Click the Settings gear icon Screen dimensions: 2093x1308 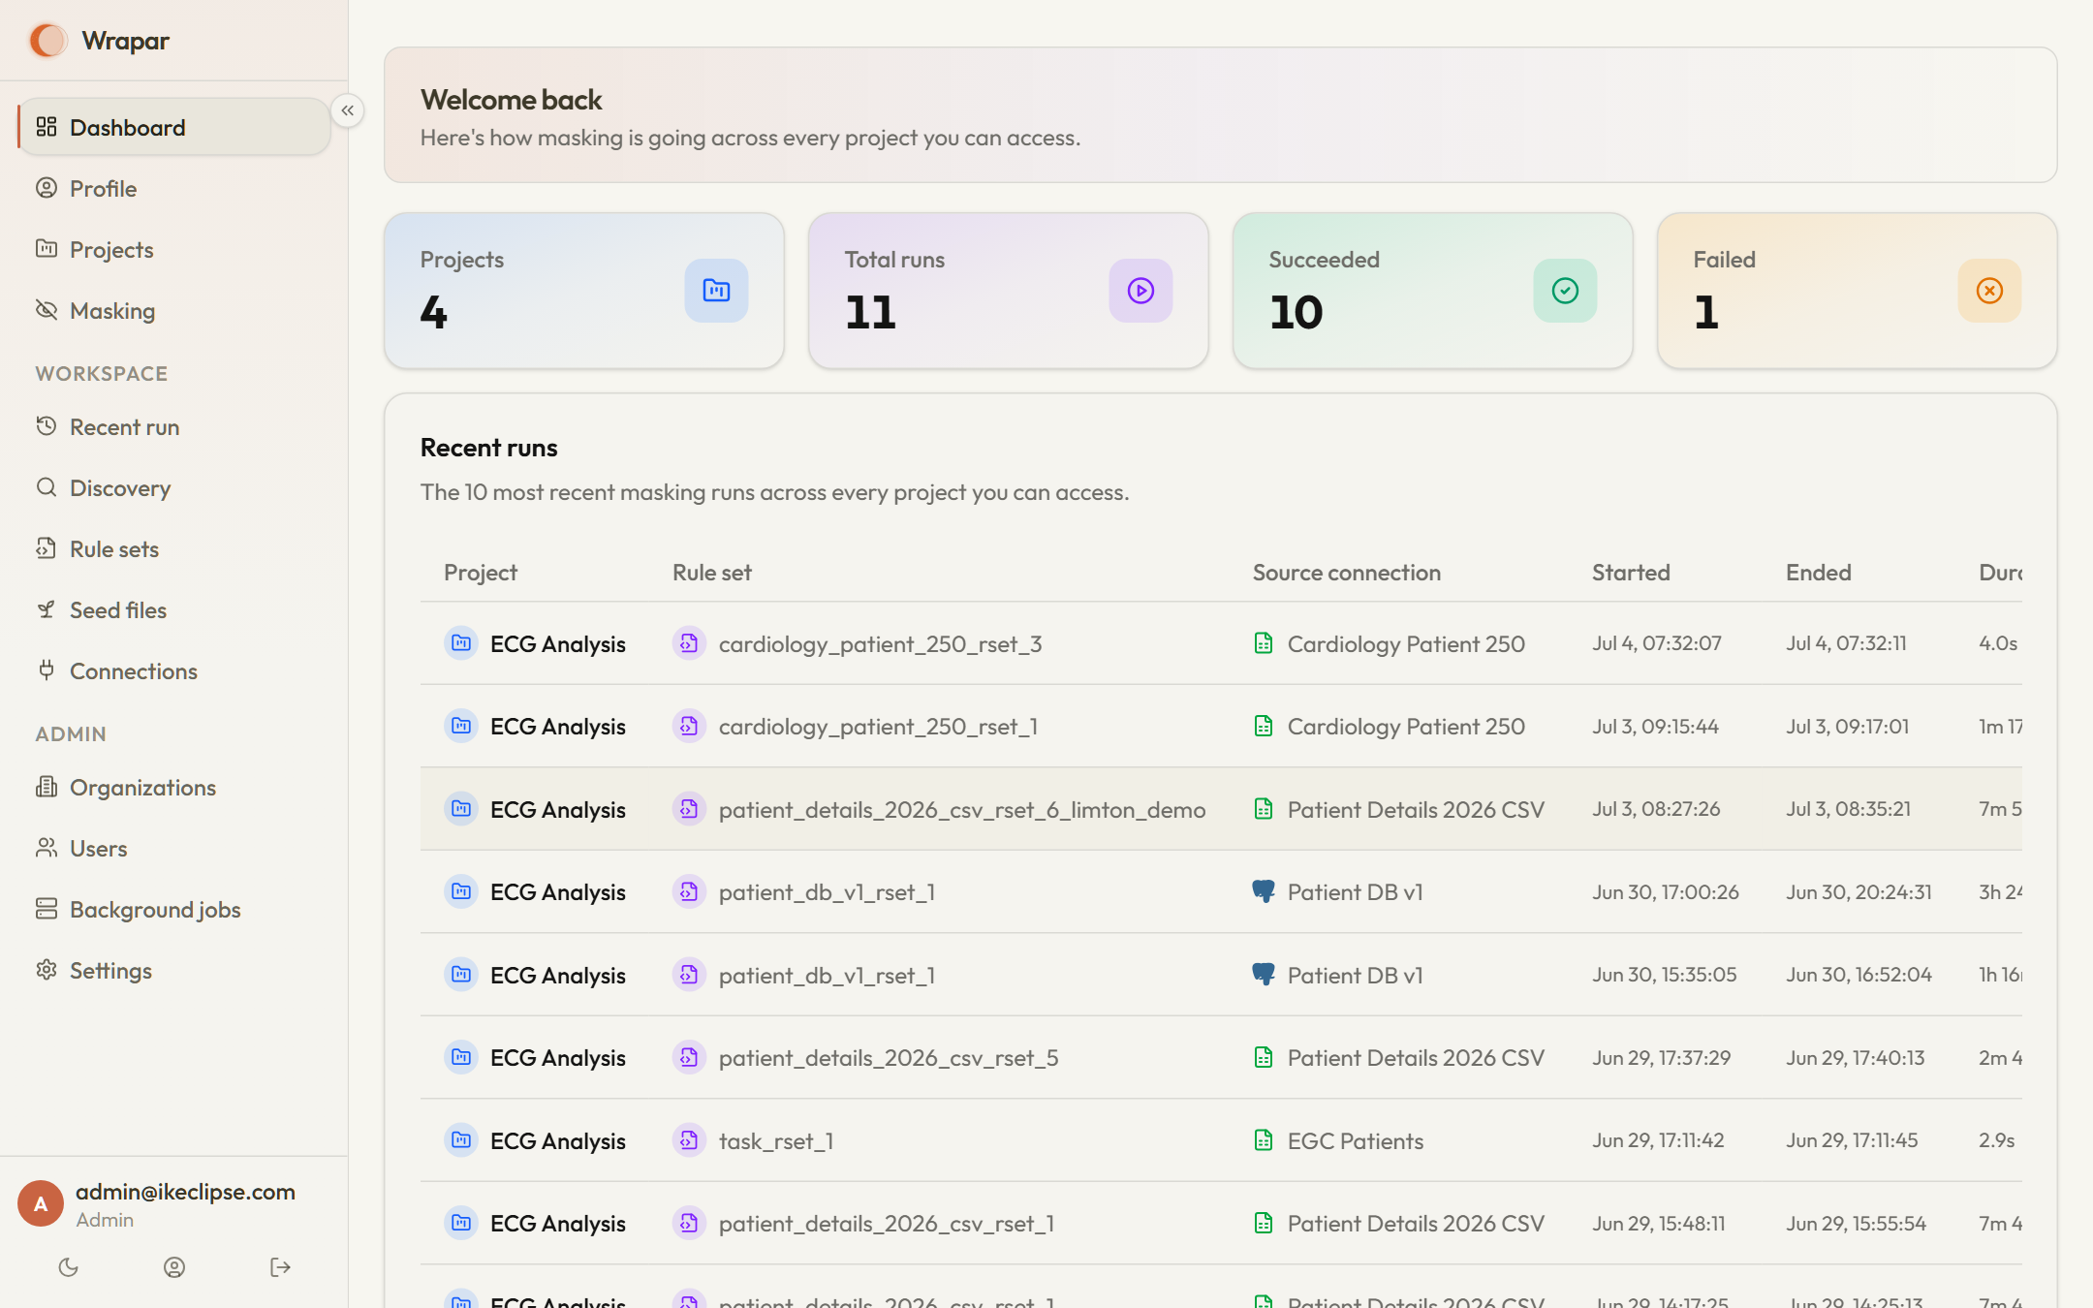tap(46, 970)
